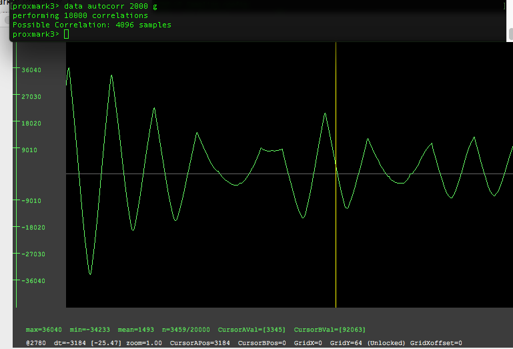Click the -27030 y-axis label
This screenshot has height=349, width=513.
[x=33, y=254]
